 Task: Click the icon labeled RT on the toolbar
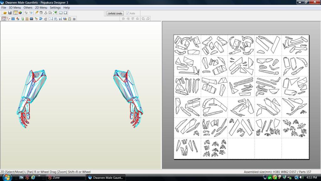click(x=60, y=19)
